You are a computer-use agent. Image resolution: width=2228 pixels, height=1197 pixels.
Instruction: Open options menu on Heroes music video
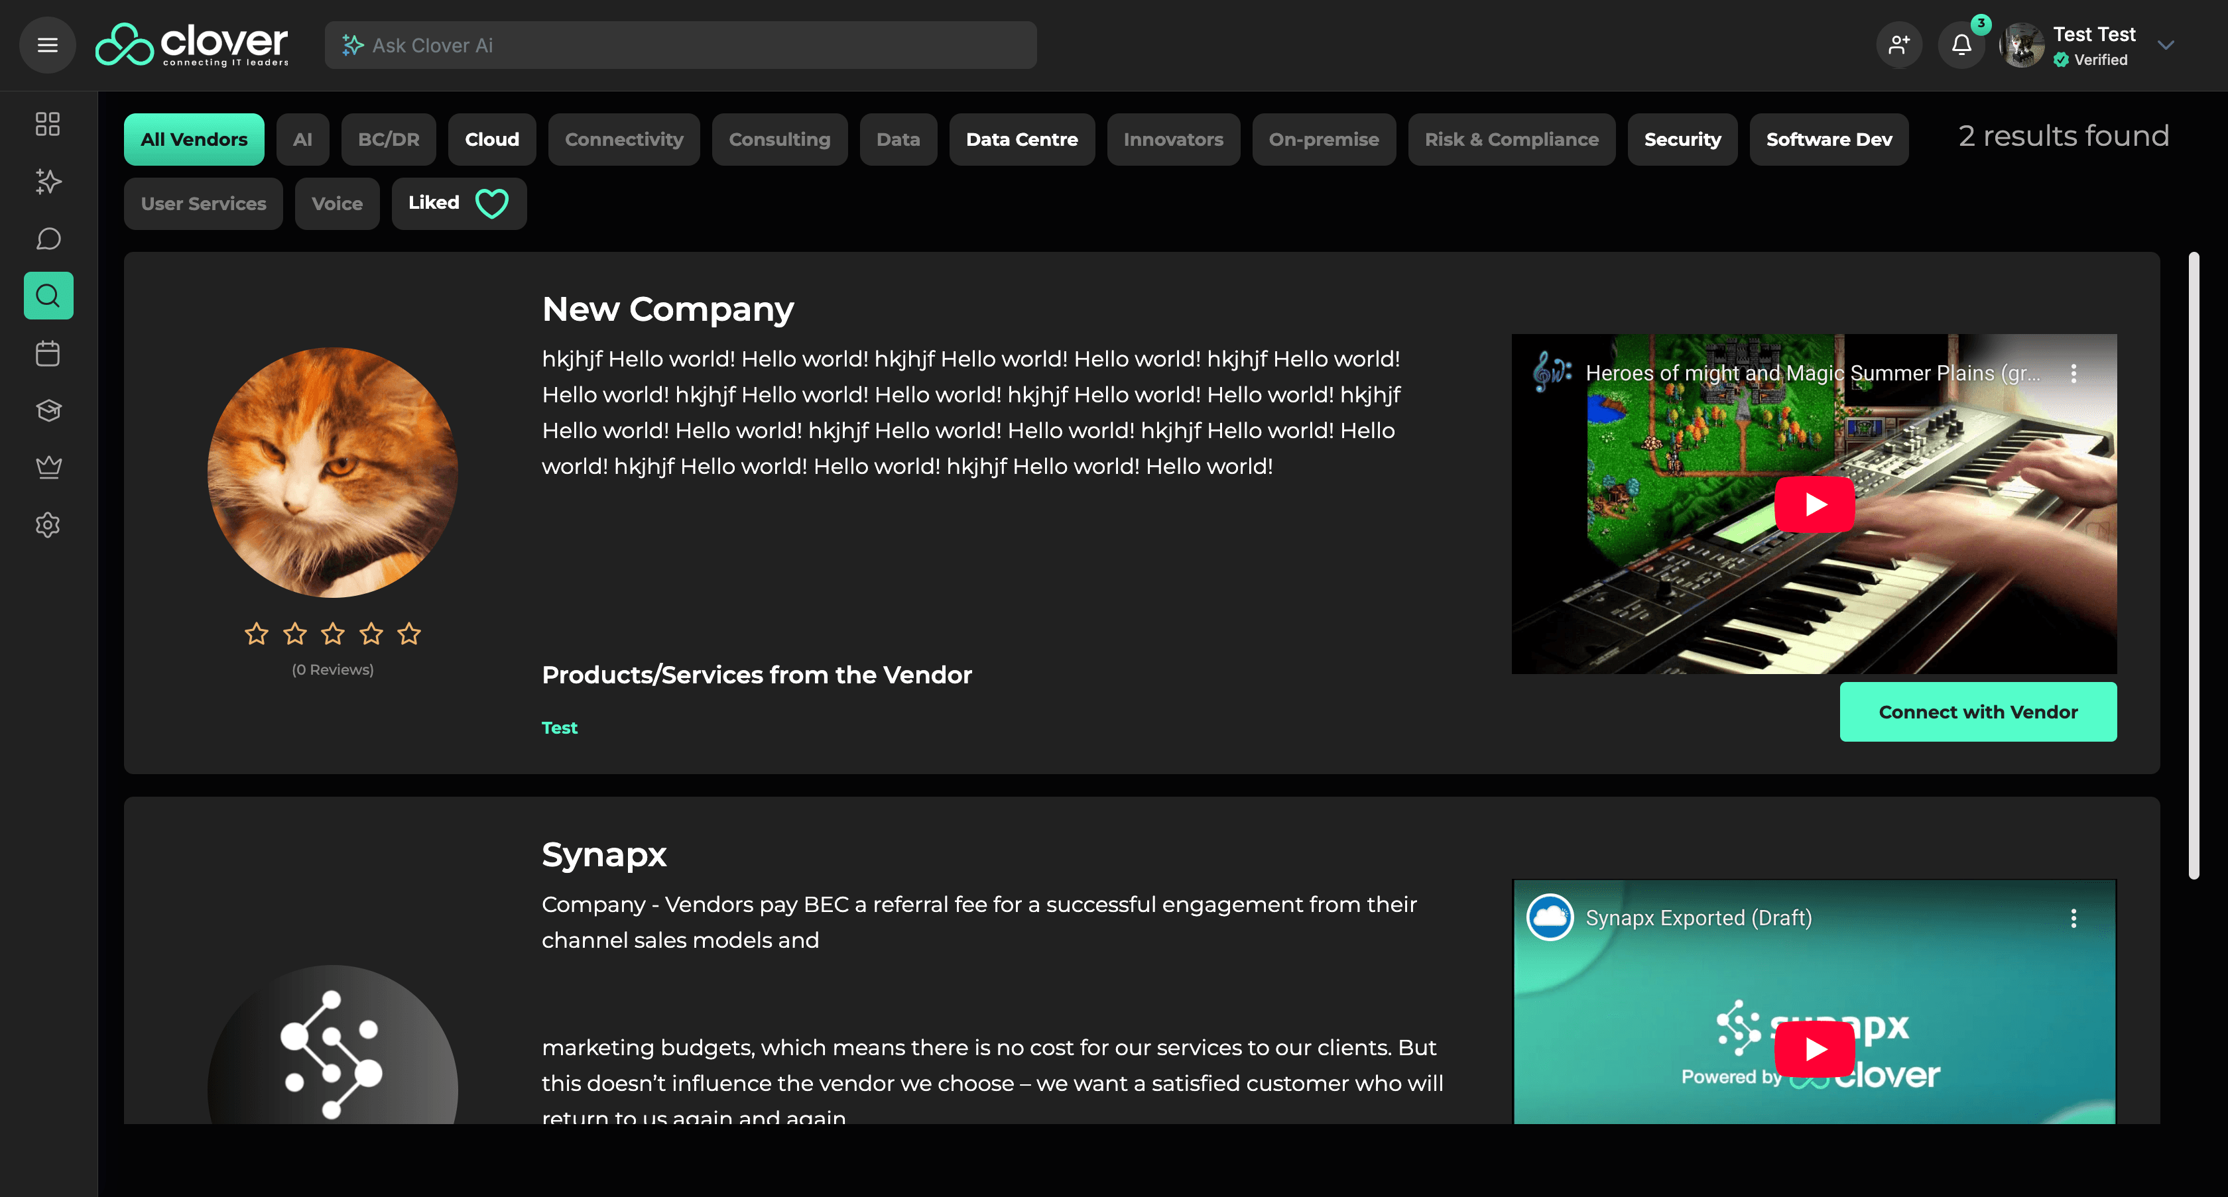(2073, 376)
